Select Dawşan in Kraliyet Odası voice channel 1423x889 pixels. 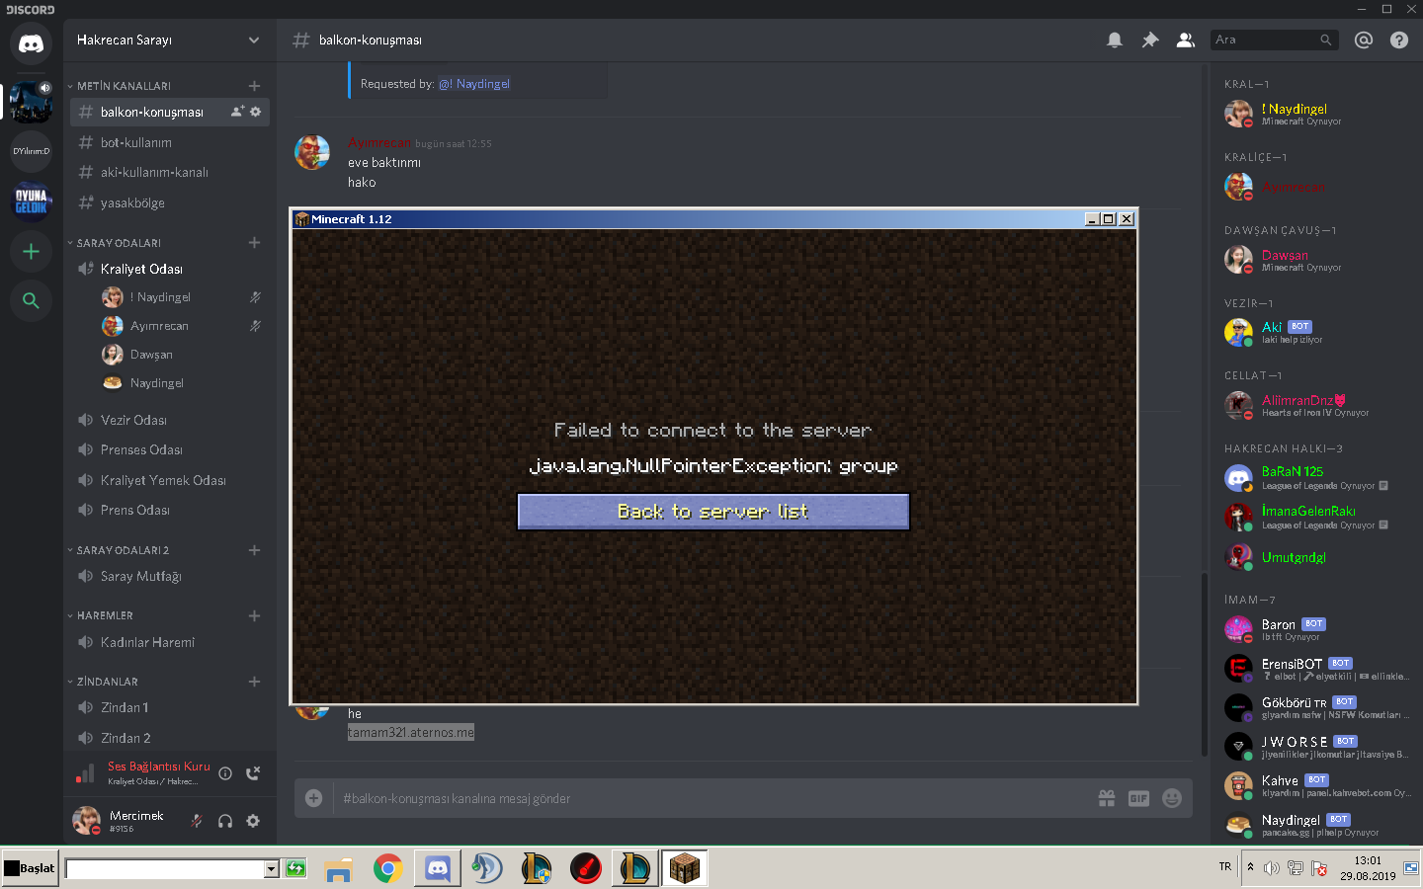coord(182,355)
